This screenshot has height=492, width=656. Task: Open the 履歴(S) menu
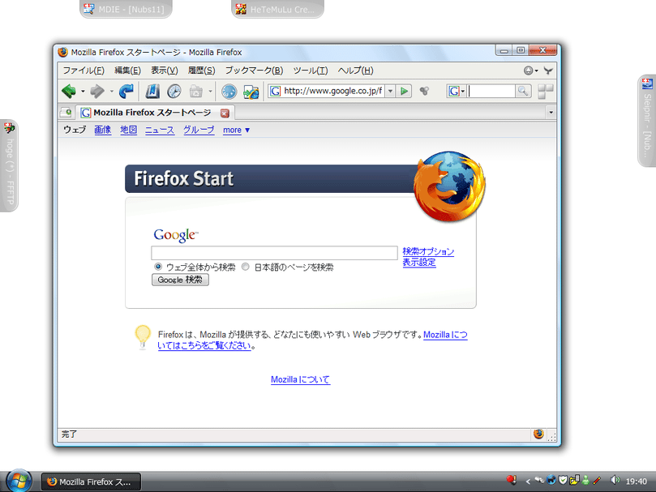(201, 71)
